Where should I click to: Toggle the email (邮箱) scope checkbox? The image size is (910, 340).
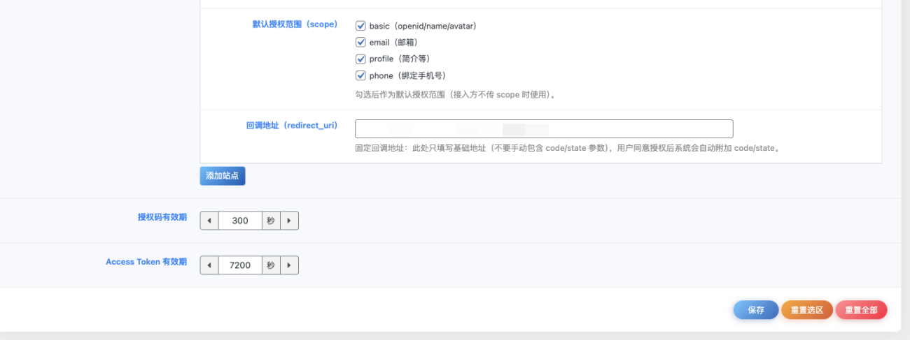point(361,43)
